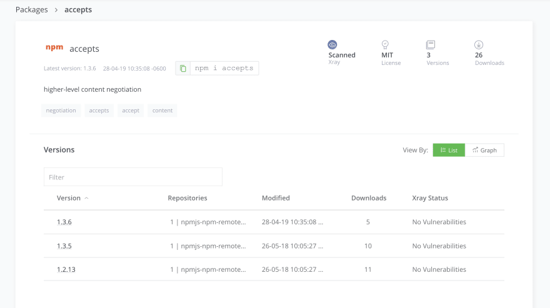Go back to Packages breadcrumb
The image size is (550, 308).
pyautogui.click(x=31, y=9)
